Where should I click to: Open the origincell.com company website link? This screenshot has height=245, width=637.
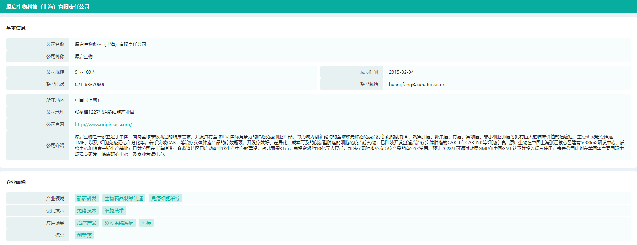tap(103, 125)
